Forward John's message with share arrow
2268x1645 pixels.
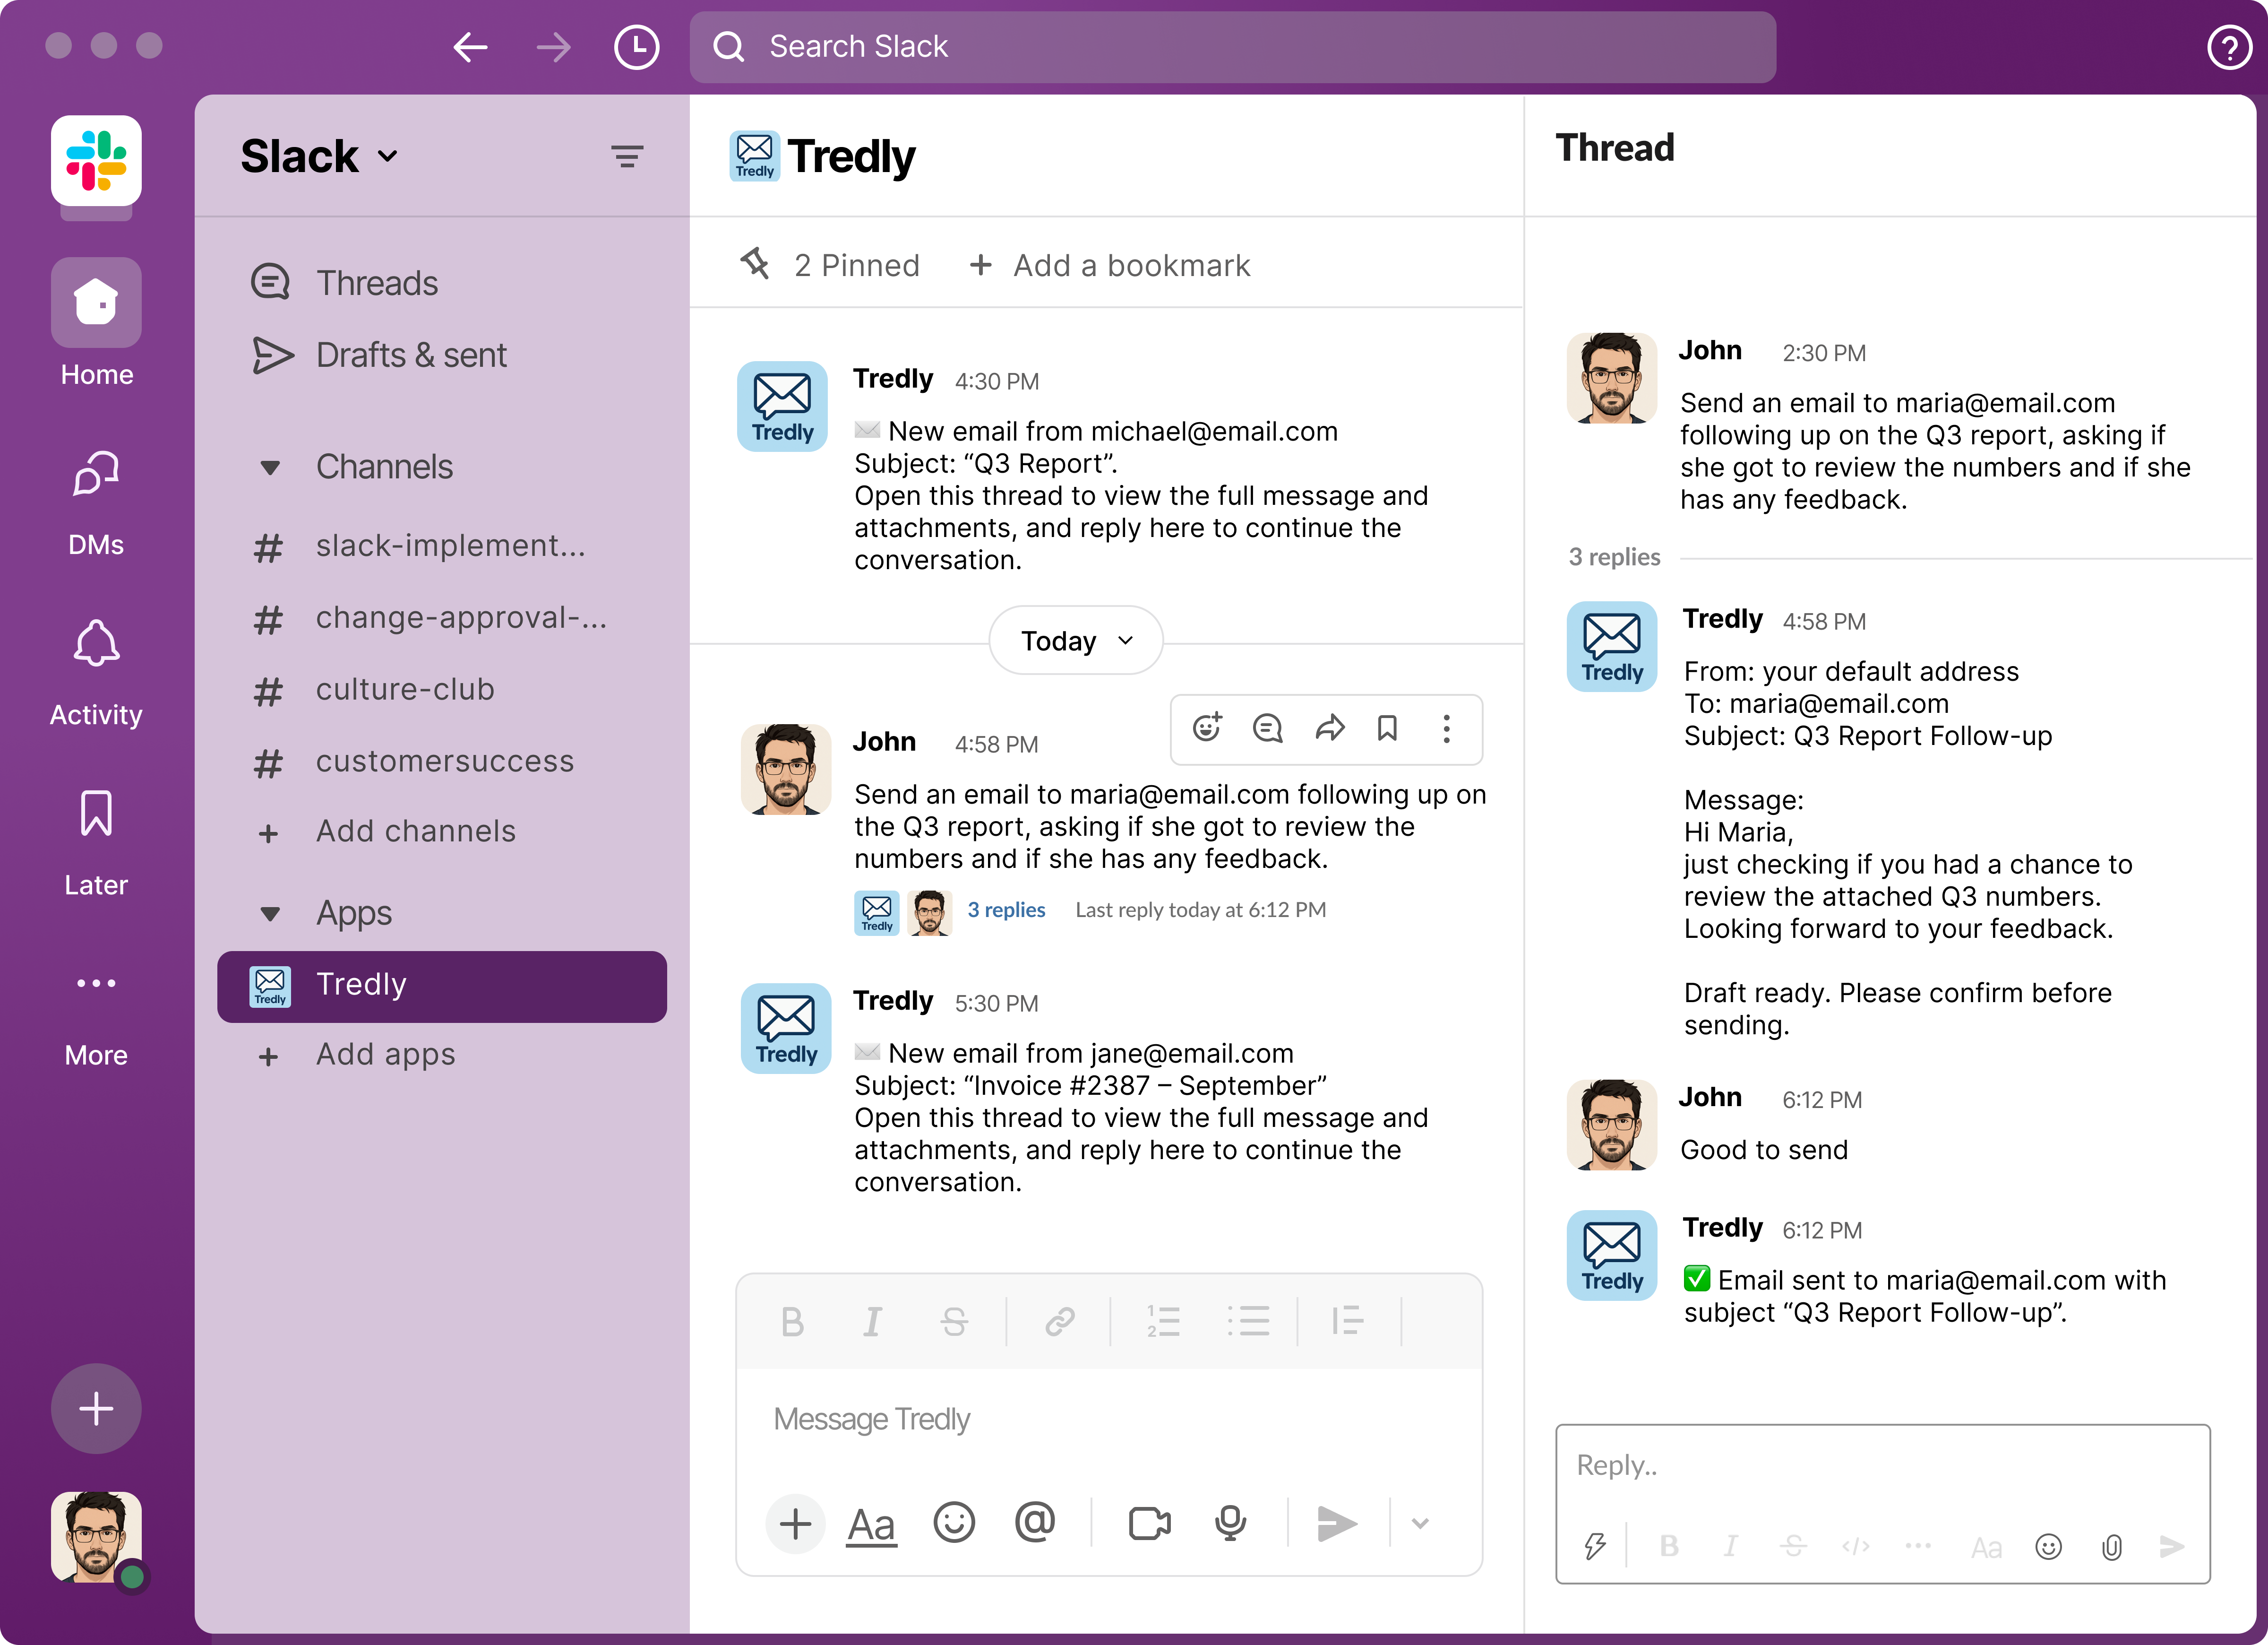(1329, 727)
